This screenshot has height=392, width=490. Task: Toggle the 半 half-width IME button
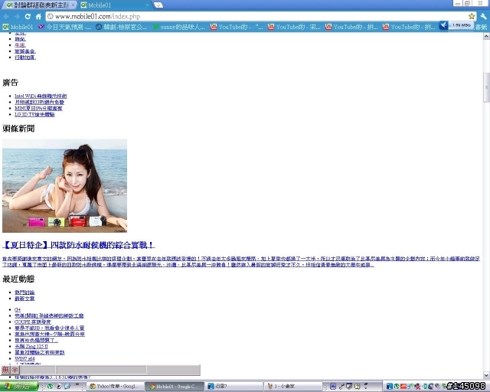point(15,370)
